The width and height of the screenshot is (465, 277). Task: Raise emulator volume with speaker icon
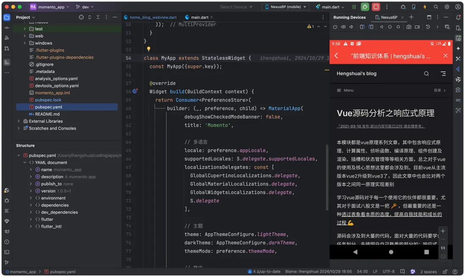343,27
